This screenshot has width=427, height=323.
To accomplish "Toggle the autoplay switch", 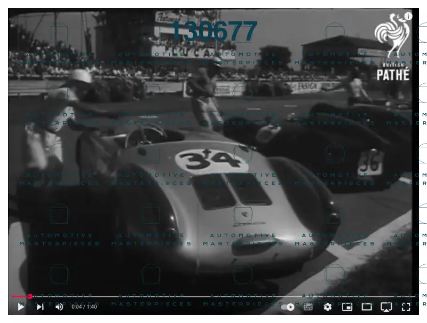I will tap(288, 307).
